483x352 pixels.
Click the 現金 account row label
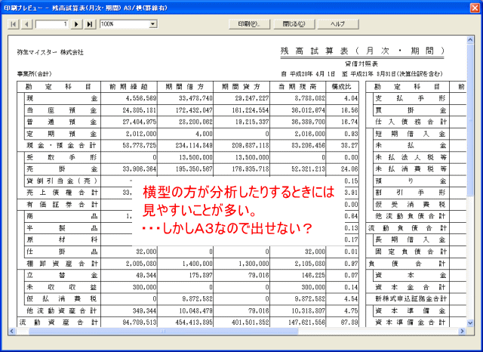pos(62,99)
